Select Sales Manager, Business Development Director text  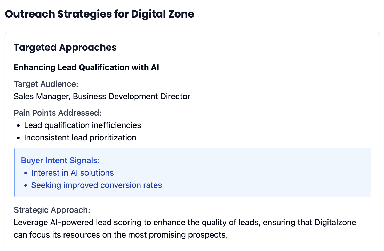[x=102, y=96]
